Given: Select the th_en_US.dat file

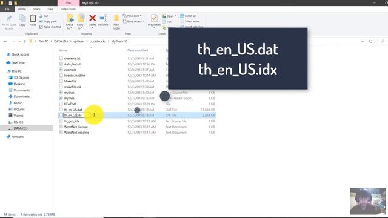Looking at the screenshot, I should tap(73, 110).
